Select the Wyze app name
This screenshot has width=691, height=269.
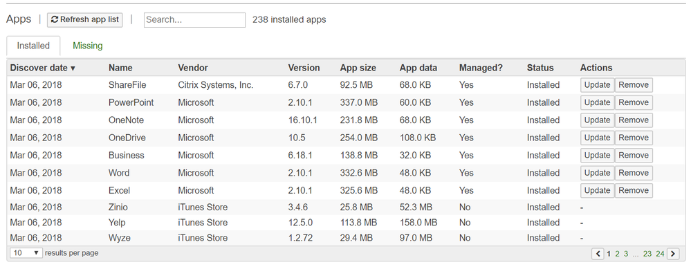(x=120, y=238)
